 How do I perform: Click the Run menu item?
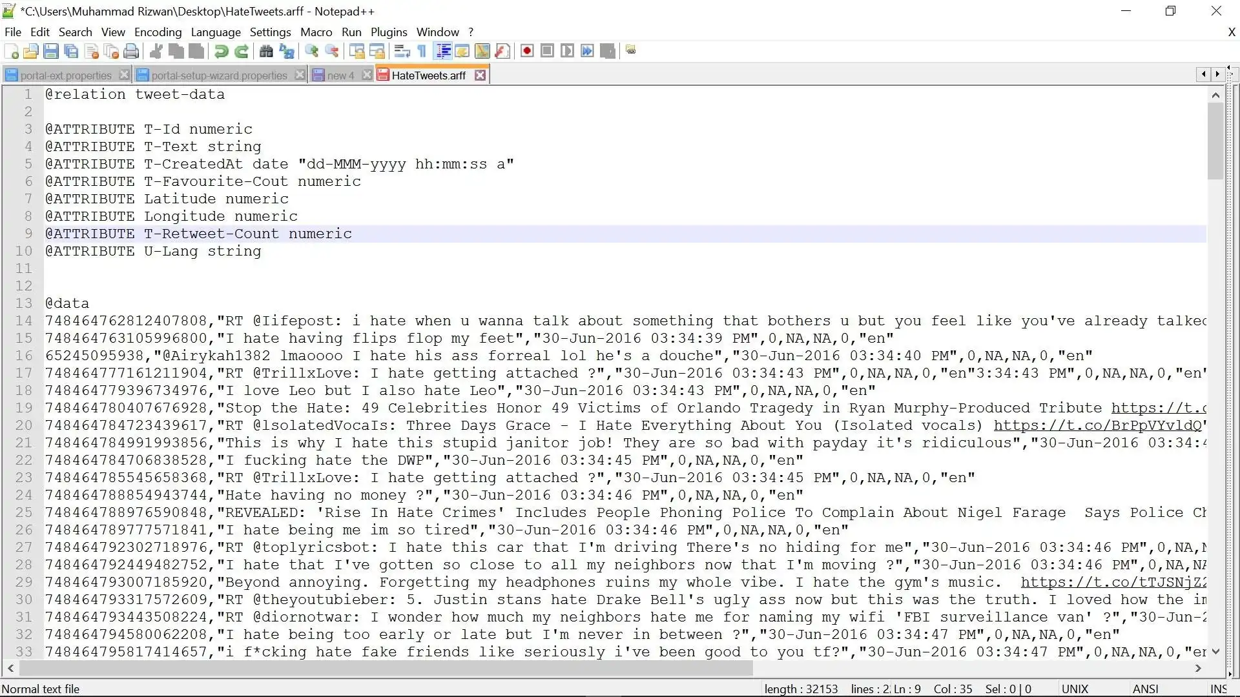351,32
